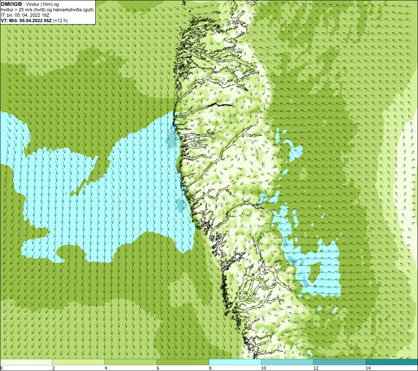Click the 2–4 m/s light green scale segment
The height and width of the screenshot is (371, 418).
[x=79, y=362]
